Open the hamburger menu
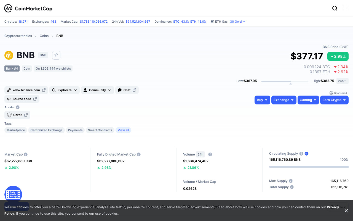This screenshot has width=353, height=221. click(x=345, y=8)
